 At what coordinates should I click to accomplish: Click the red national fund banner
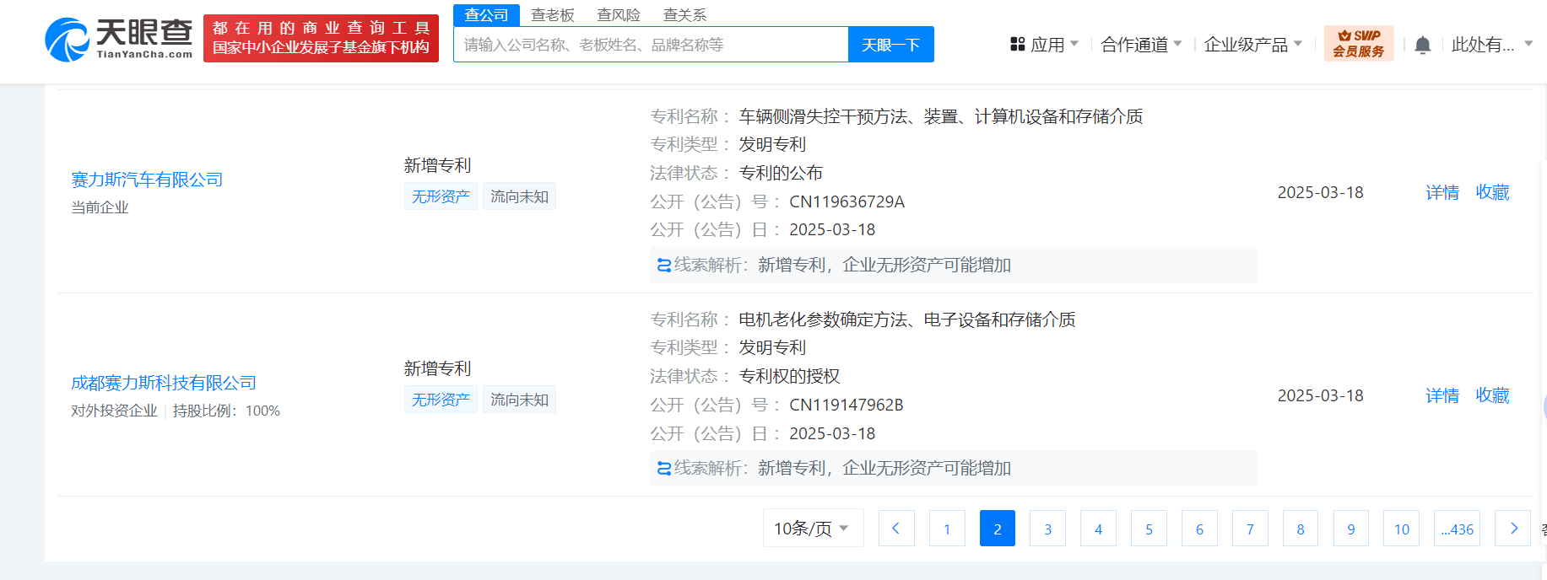click(321, 39)
